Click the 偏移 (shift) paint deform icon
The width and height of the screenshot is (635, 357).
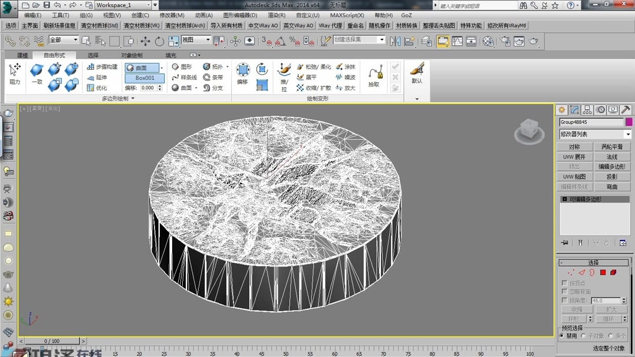pyautogui.click(x=242, y=69)
